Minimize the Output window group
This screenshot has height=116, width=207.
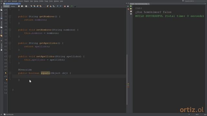[205, 4]
